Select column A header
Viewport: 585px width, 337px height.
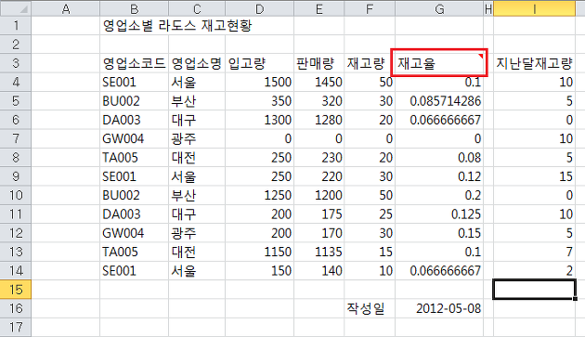pyautogui.click(x=66, y=8)
